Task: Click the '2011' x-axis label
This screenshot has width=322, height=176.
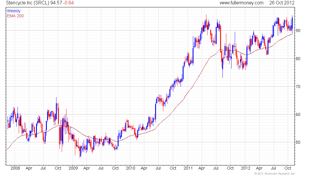Action: click(x=188, y=168)
